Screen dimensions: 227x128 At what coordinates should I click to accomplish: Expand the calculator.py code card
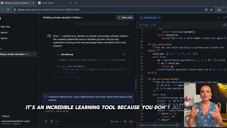124,54
